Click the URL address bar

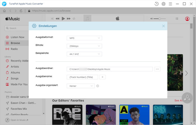point(51,11)
